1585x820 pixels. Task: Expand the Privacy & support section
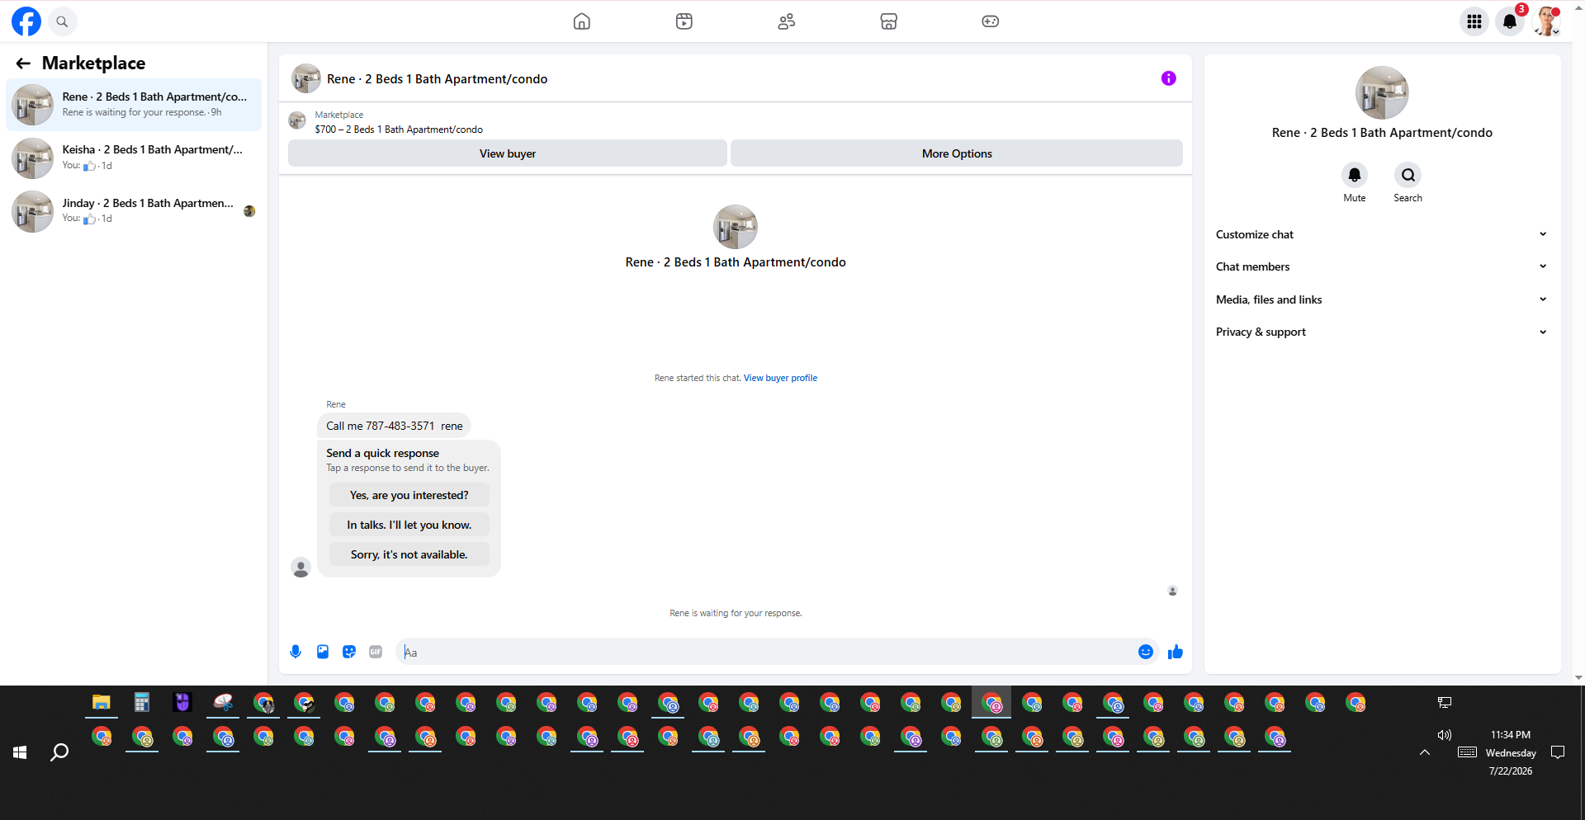(1382, 332)
